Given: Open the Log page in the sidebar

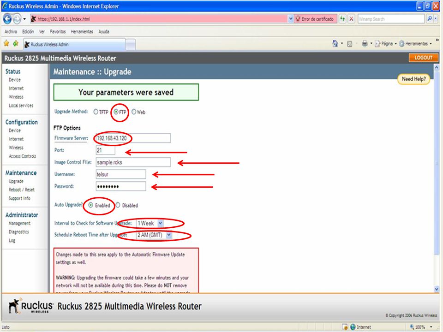Looking at the screenshot, I should click(12, 241).
